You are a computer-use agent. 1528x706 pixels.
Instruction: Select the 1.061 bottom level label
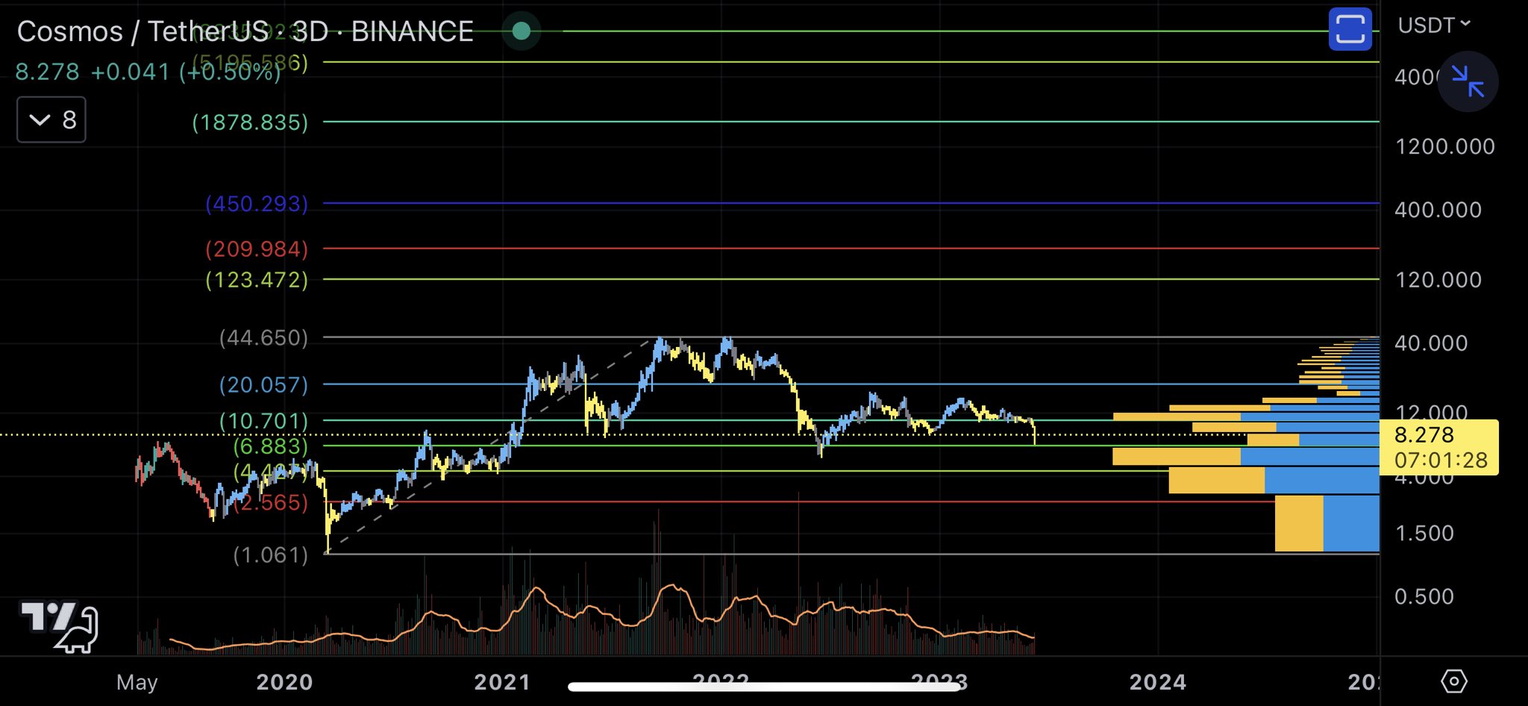(270, 555)
